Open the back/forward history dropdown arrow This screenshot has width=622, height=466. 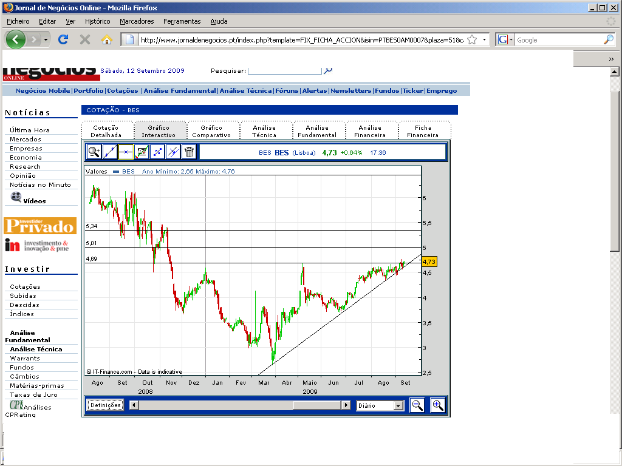tap(46, 39)
